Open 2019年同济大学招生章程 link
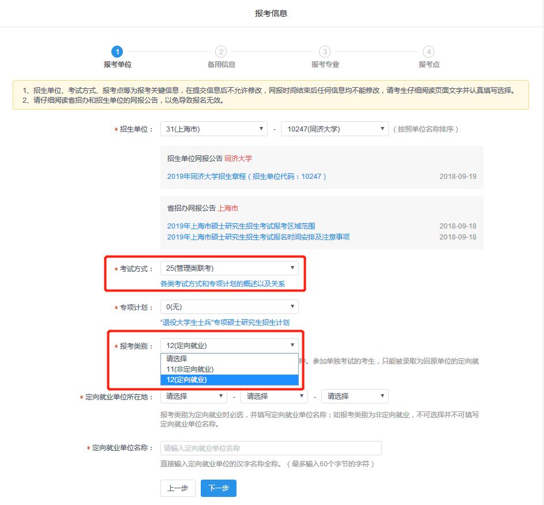The height and width of the screenshot is (505, 544). pyautogui.click(x=247, y=177)
